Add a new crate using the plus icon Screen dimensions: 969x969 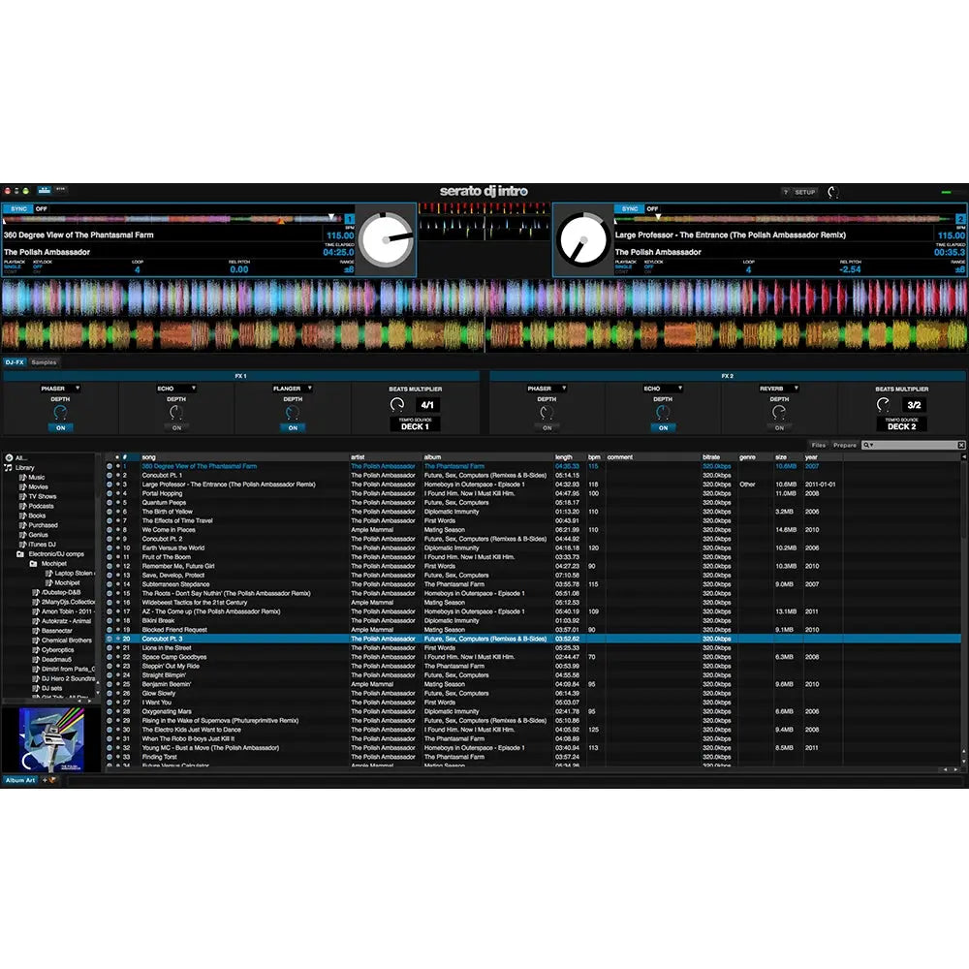pos(45,778)
